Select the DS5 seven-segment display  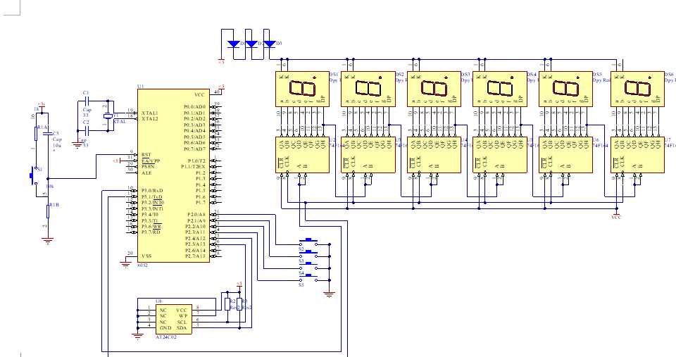[x=566, y=89]
